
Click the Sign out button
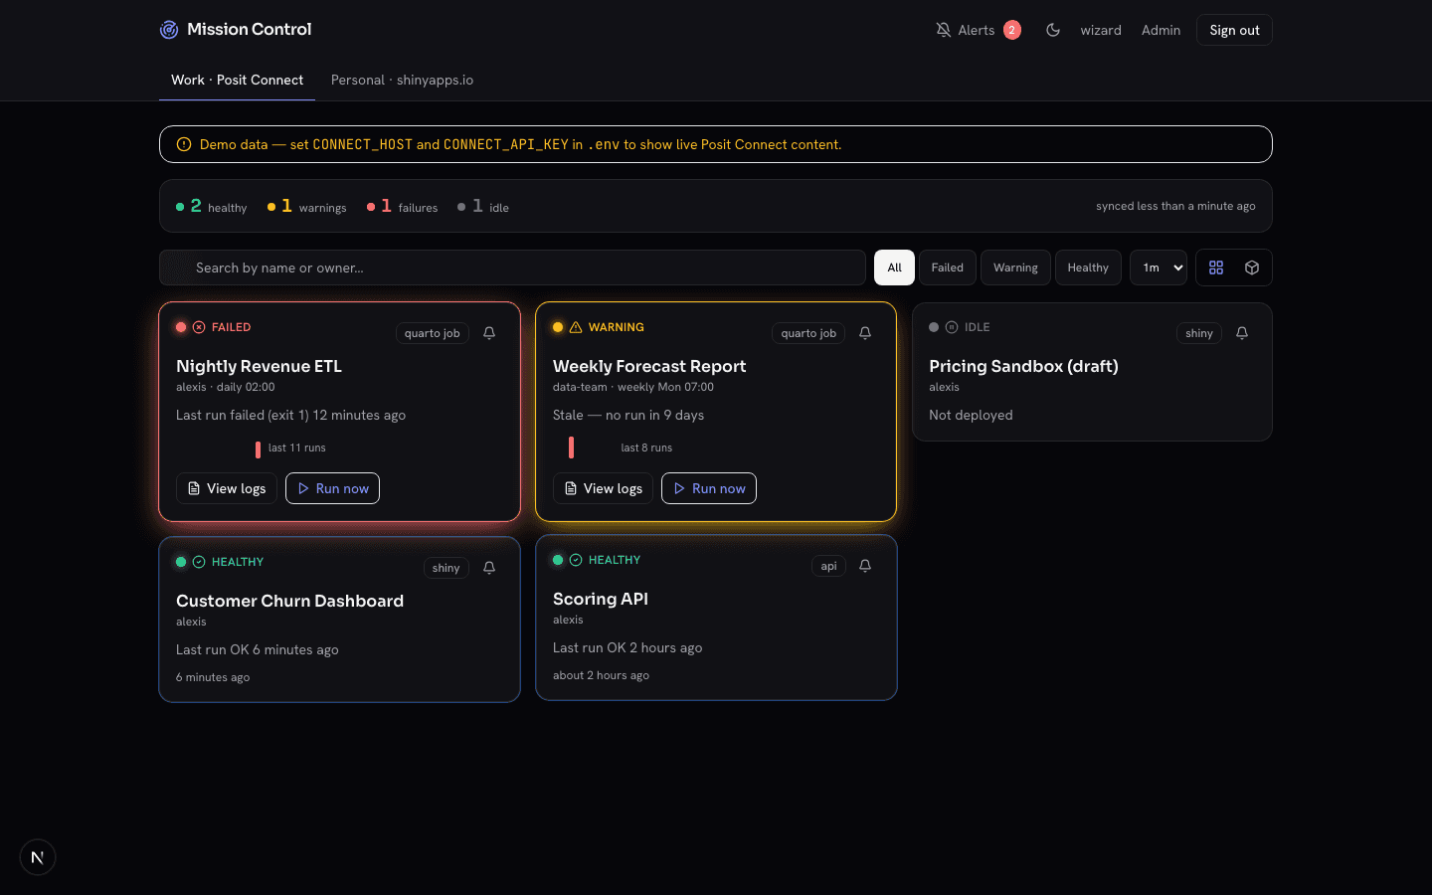pyautogui.click(x=1234, y=30)
